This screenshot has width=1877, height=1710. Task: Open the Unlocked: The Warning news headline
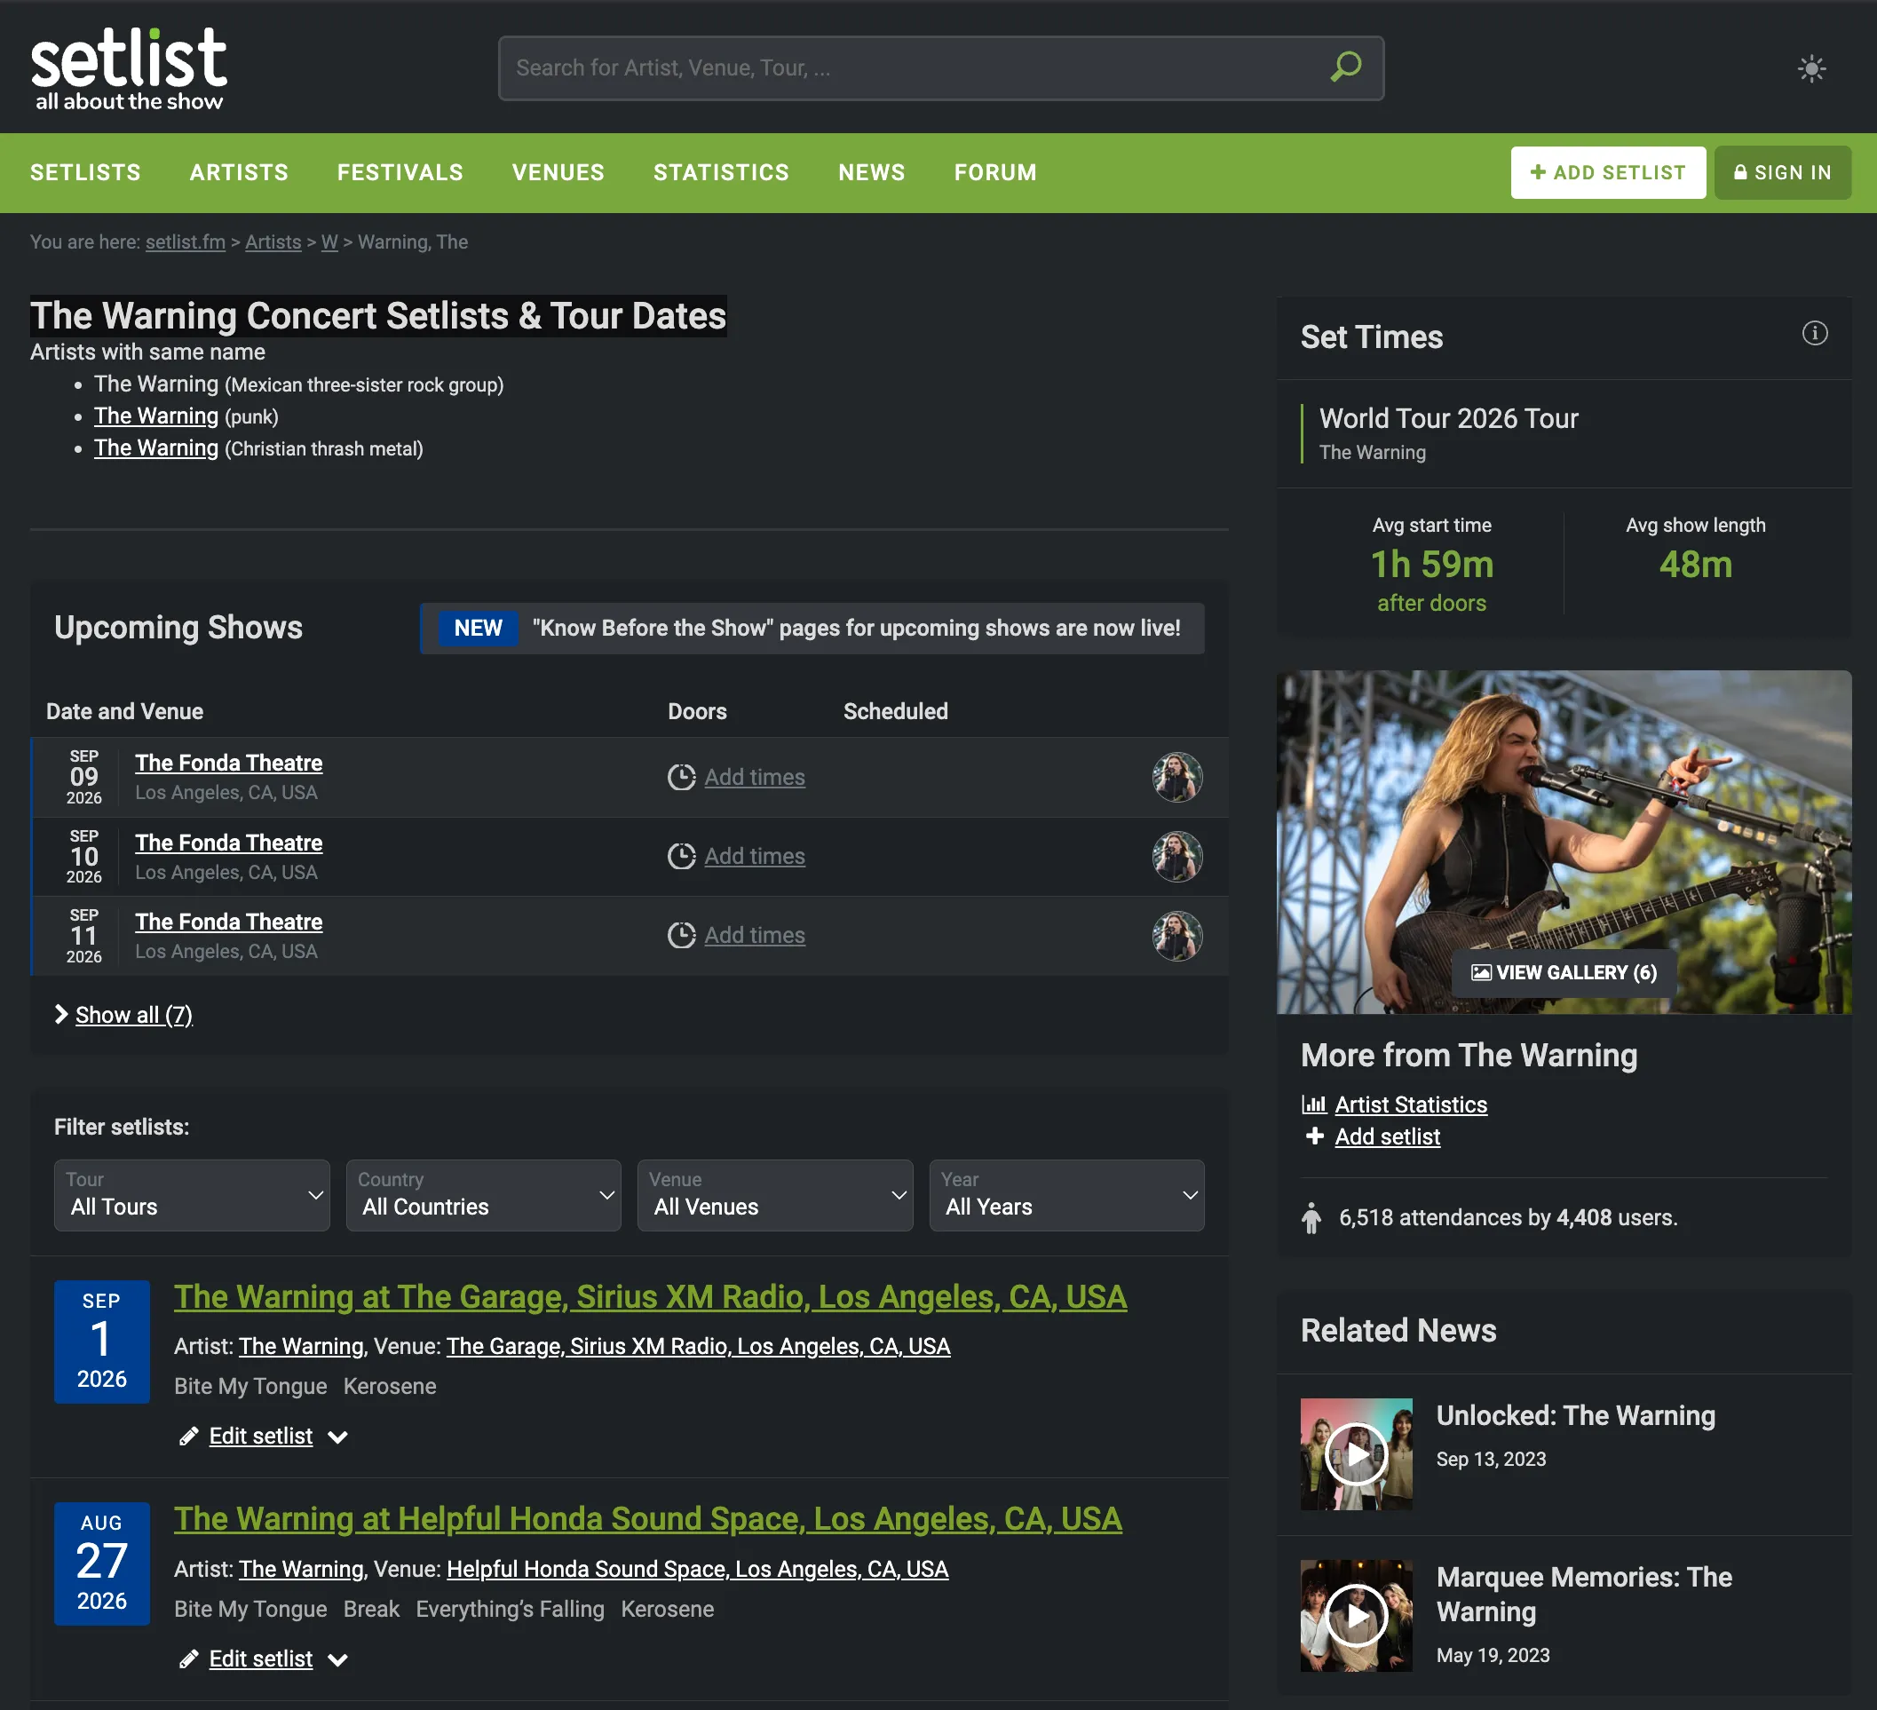pos(1575,1416)
